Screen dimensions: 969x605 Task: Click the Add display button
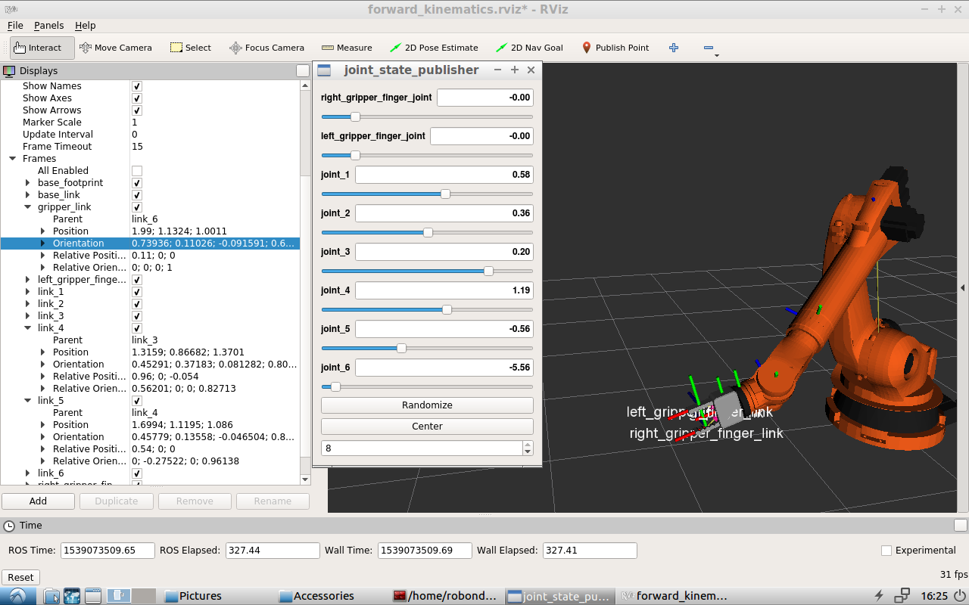pos(38,501)
